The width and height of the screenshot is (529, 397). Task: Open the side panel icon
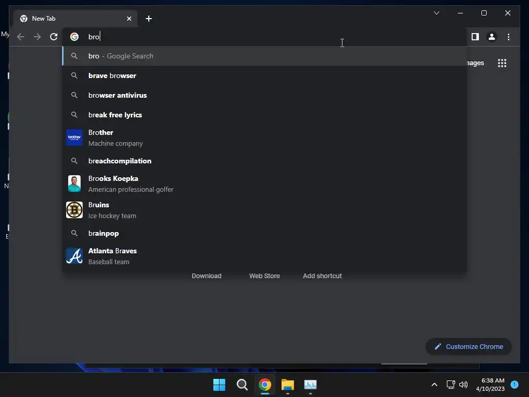pyautogui.click(x=475, y=37)
